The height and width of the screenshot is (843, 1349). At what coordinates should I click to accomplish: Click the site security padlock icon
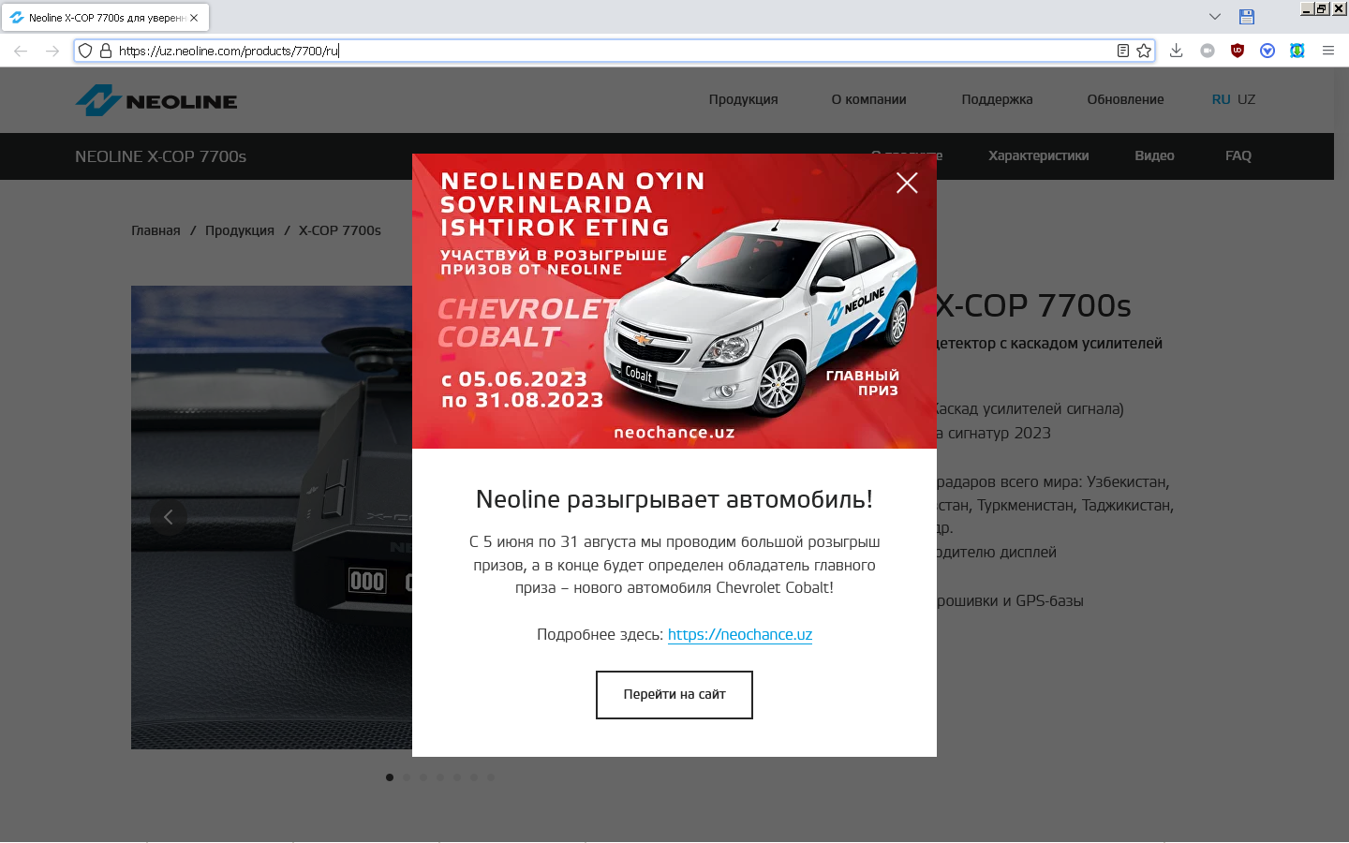pyautogui.click(x=106, y=51)
